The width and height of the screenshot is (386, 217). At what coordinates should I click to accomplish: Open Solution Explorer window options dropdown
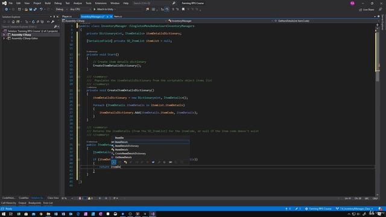click(51, 17)
